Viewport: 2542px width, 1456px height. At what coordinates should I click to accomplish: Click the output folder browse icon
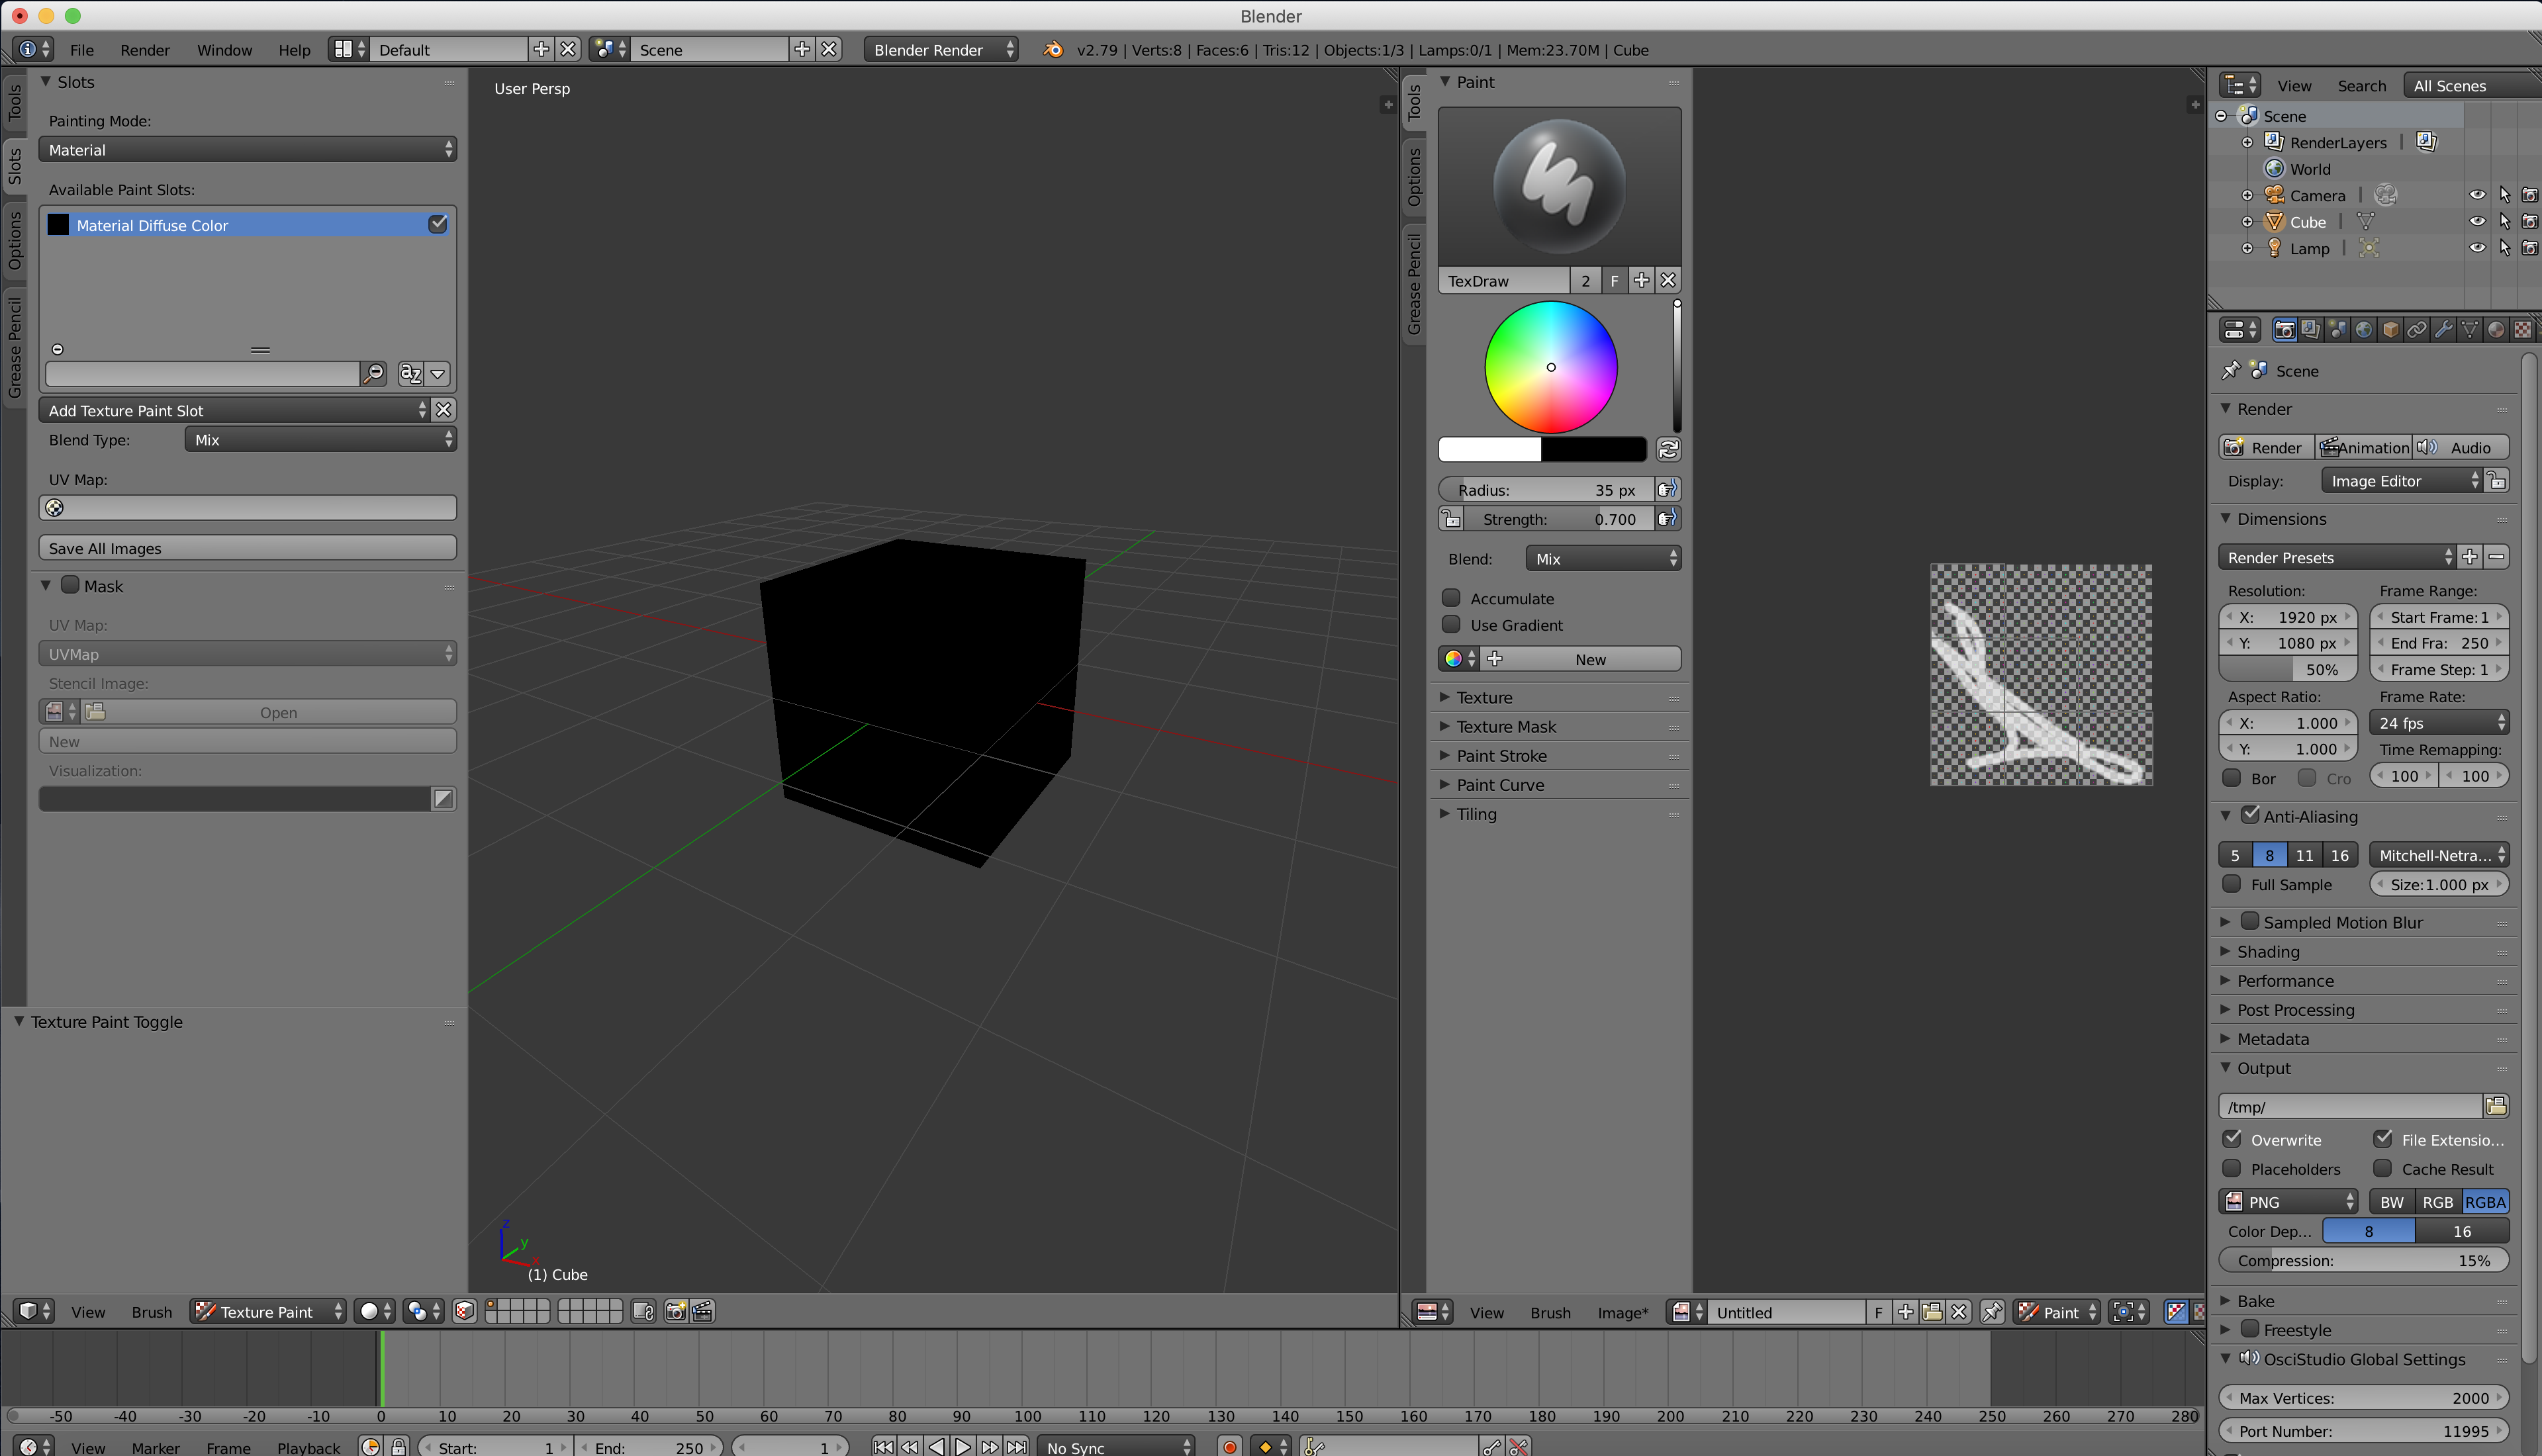[2496, 1106]
